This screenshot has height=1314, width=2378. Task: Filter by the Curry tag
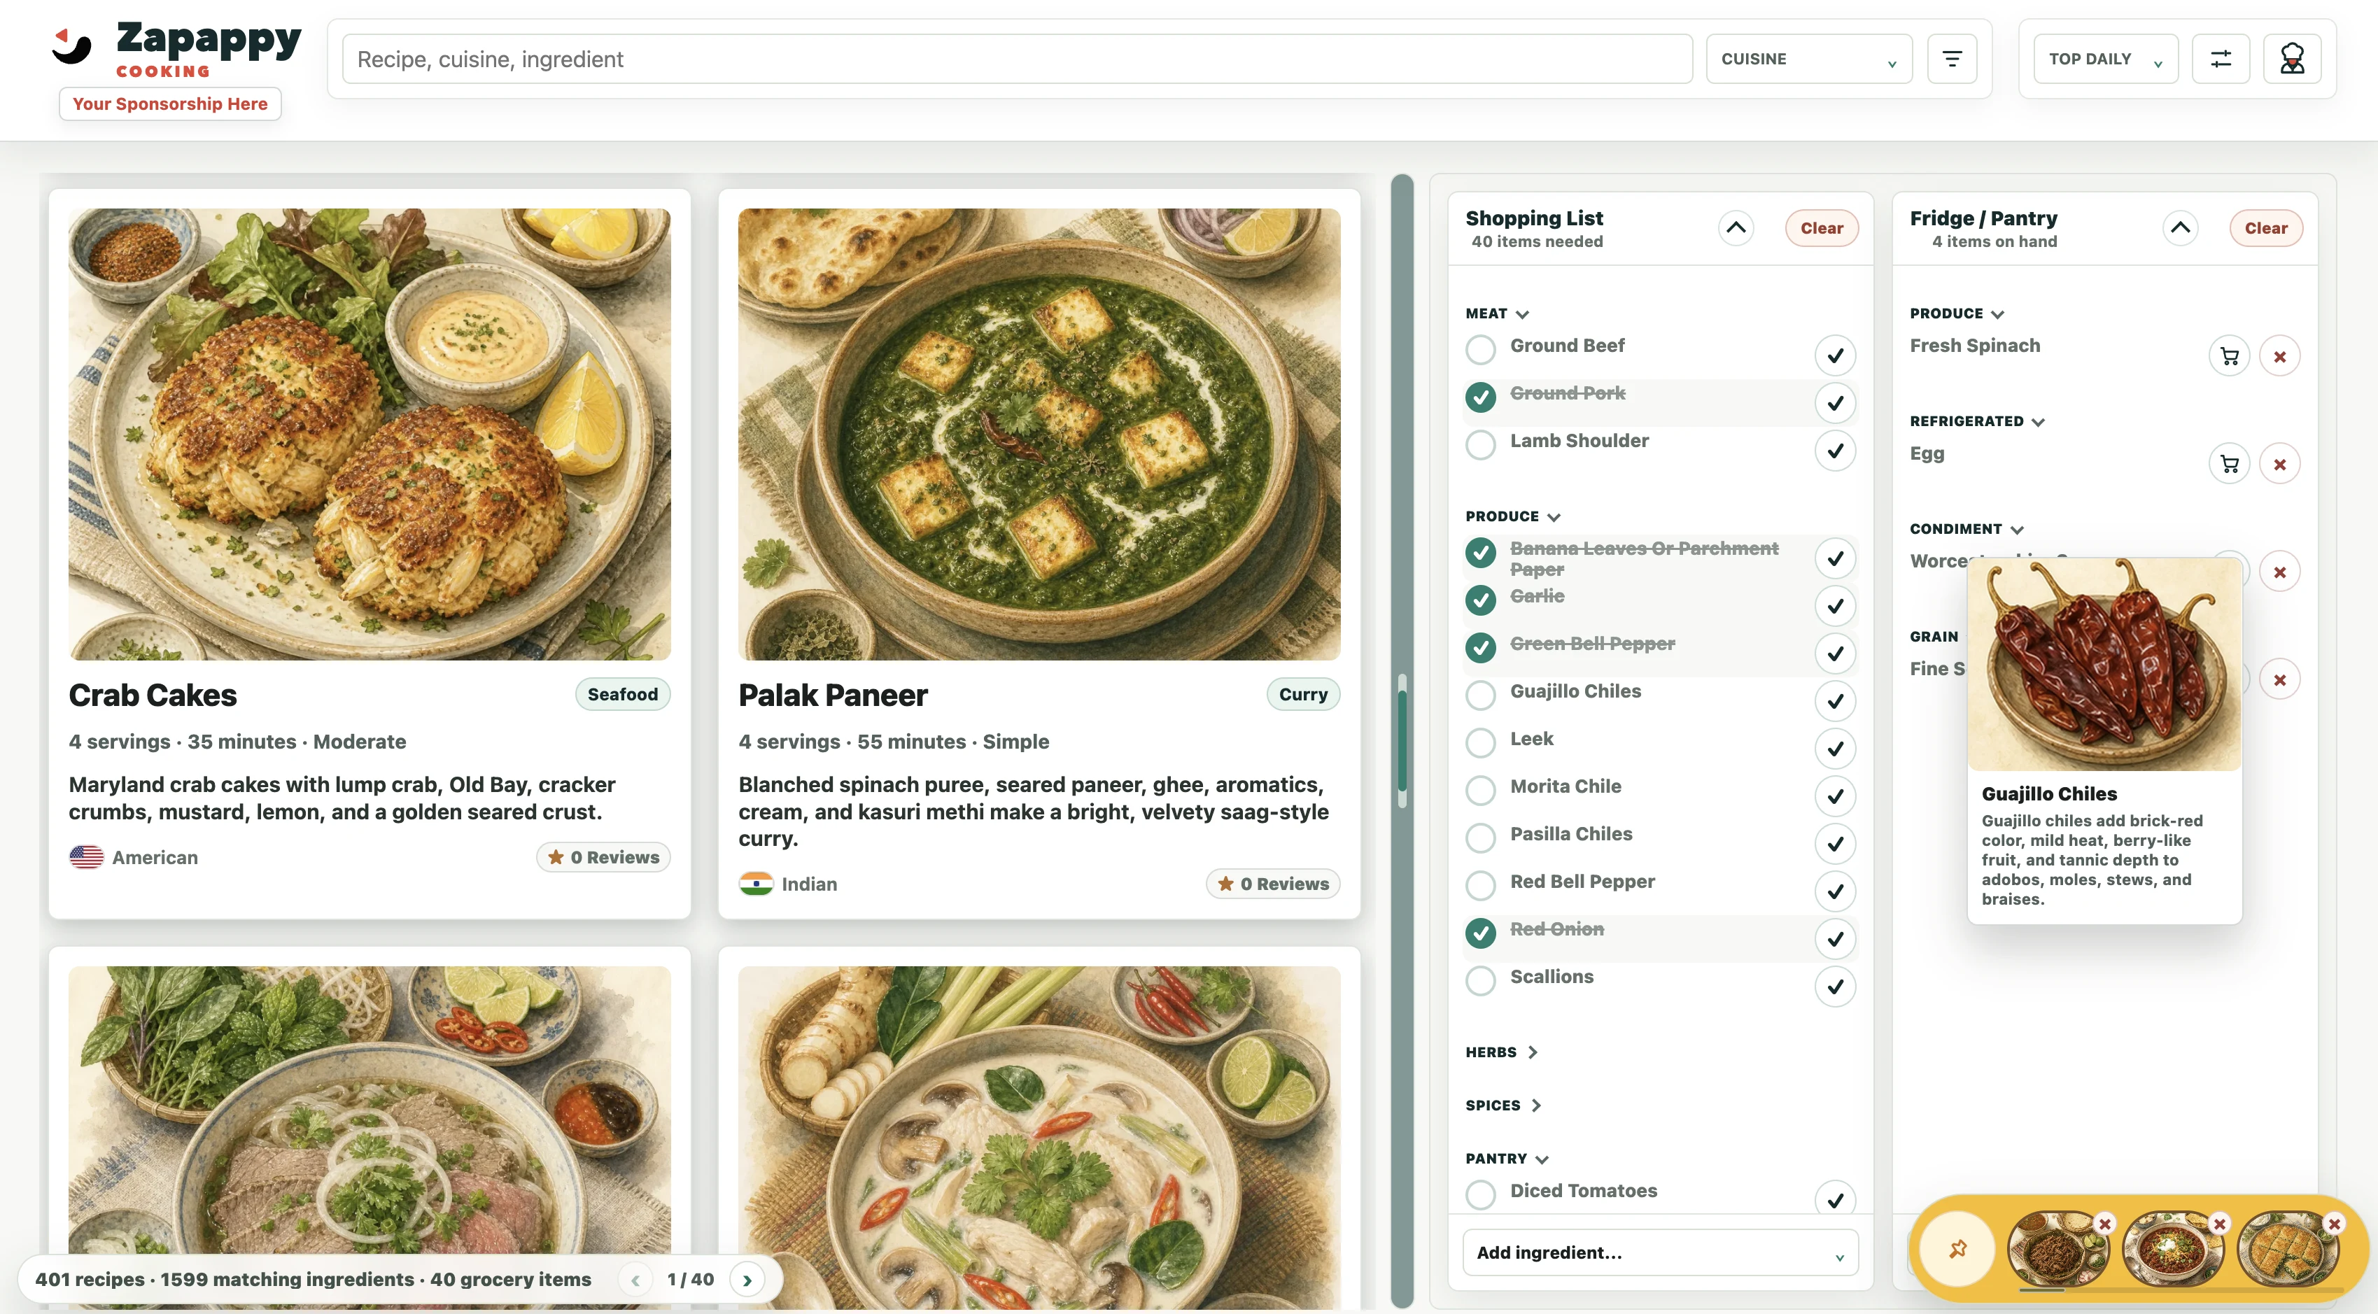(1302, 694)
